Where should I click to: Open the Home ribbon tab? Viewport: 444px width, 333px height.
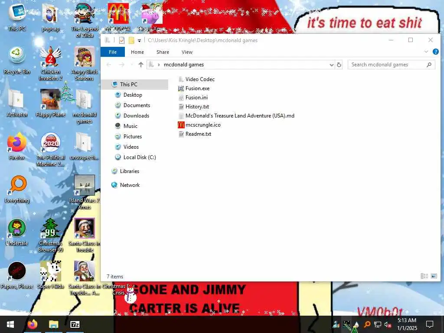137,52
